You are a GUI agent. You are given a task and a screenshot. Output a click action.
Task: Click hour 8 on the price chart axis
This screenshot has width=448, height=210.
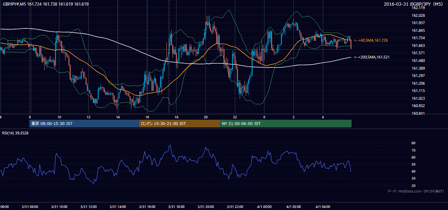coord(30,117)
